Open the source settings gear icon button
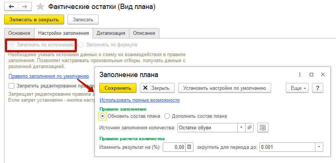Image resolution: width=336 pixels, height=163 pixels. pyautogui.click(x=263, y=128)
